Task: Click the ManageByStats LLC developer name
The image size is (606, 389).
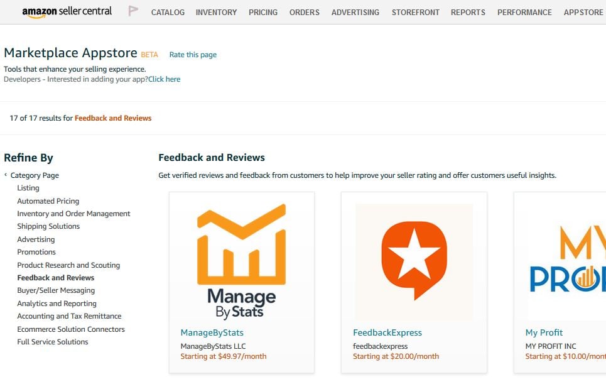Action: coord(213,346)
